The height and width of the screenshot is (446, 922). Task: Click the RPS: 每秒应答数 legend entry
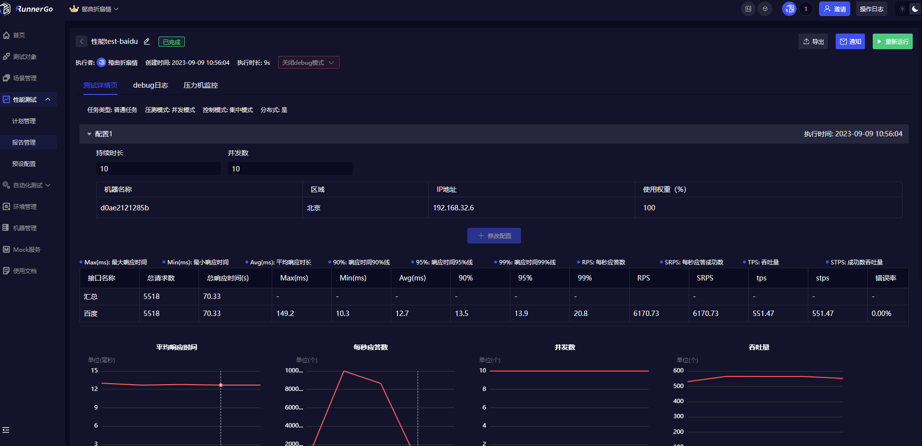(601, 262)
